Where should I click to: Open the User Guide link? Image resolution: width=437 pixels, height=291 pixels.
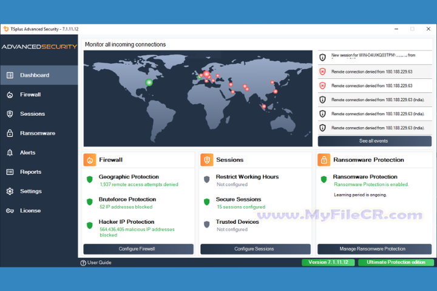99,263
